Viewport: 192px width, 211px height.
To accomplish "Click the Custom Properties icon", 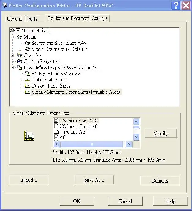I will [20, 61].
